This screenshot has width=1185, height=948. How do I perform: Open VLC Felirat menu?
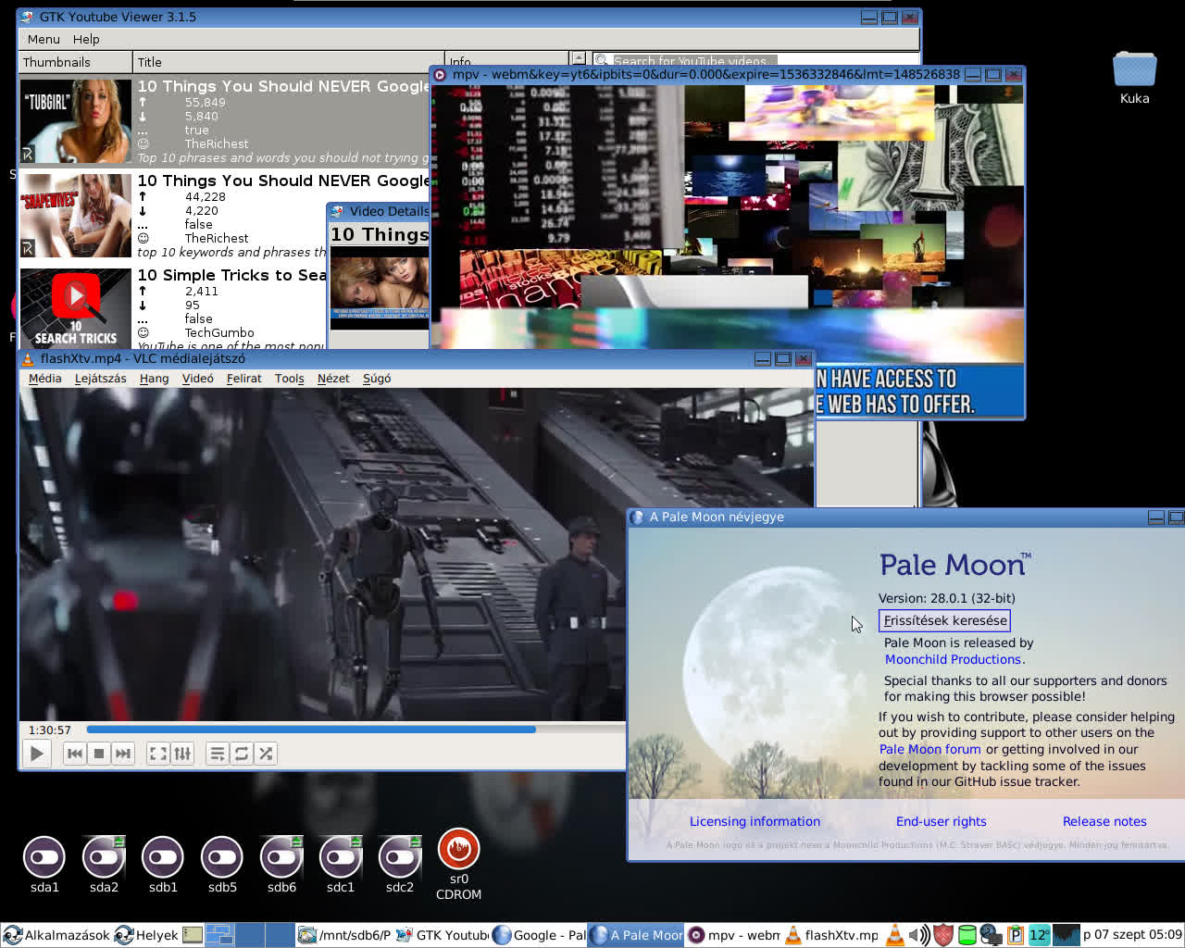point(243,378)
